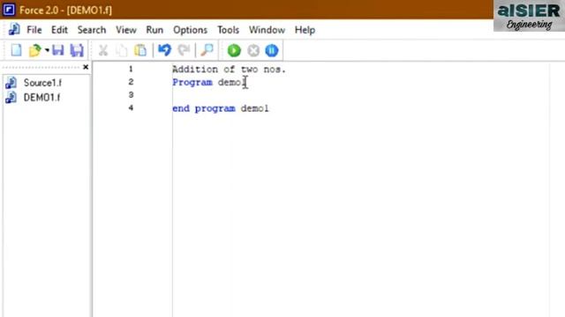The height and width of the screenshot is (317, 565).
Task: Select Source1.f in file list
Action: tap(42, 83)
